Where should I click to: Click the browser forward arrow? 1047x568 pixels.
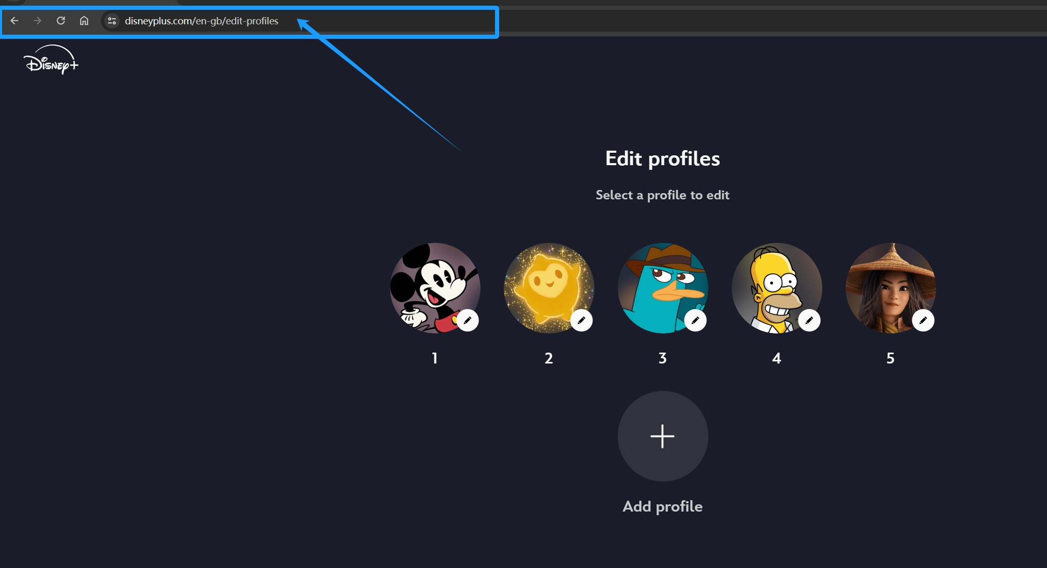coord(37,21)
